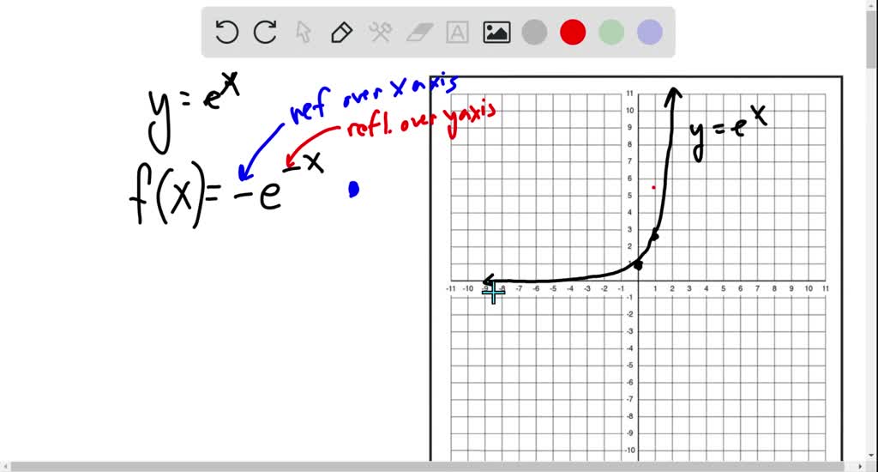Click the vertical scrollbar thumb
Image resolution: width=878 pixels, height=472 pixels.
[872, 38]
